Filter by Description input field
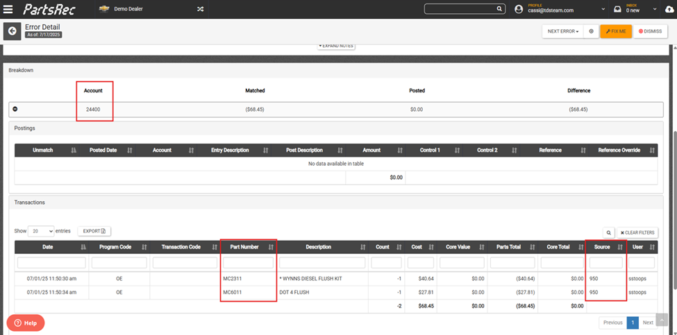 tap(322, 263)
